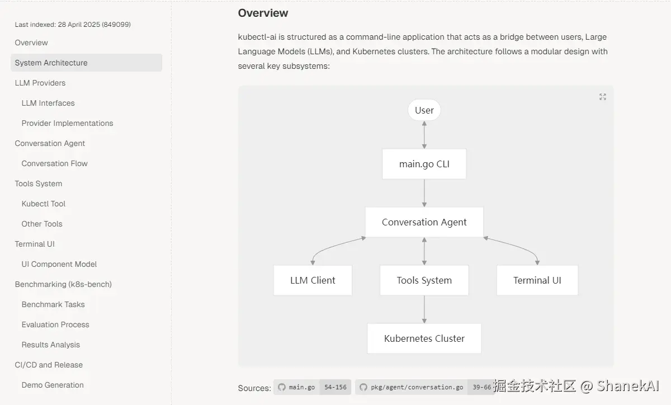The height and width of the screenshot is (405, 671).
Task: Go to LLM Providers section
Action: [x=40, y=83]
